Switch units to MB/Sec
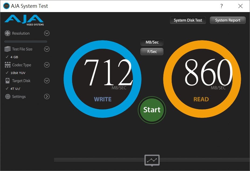The image size is (250, 171). point(152,42)
